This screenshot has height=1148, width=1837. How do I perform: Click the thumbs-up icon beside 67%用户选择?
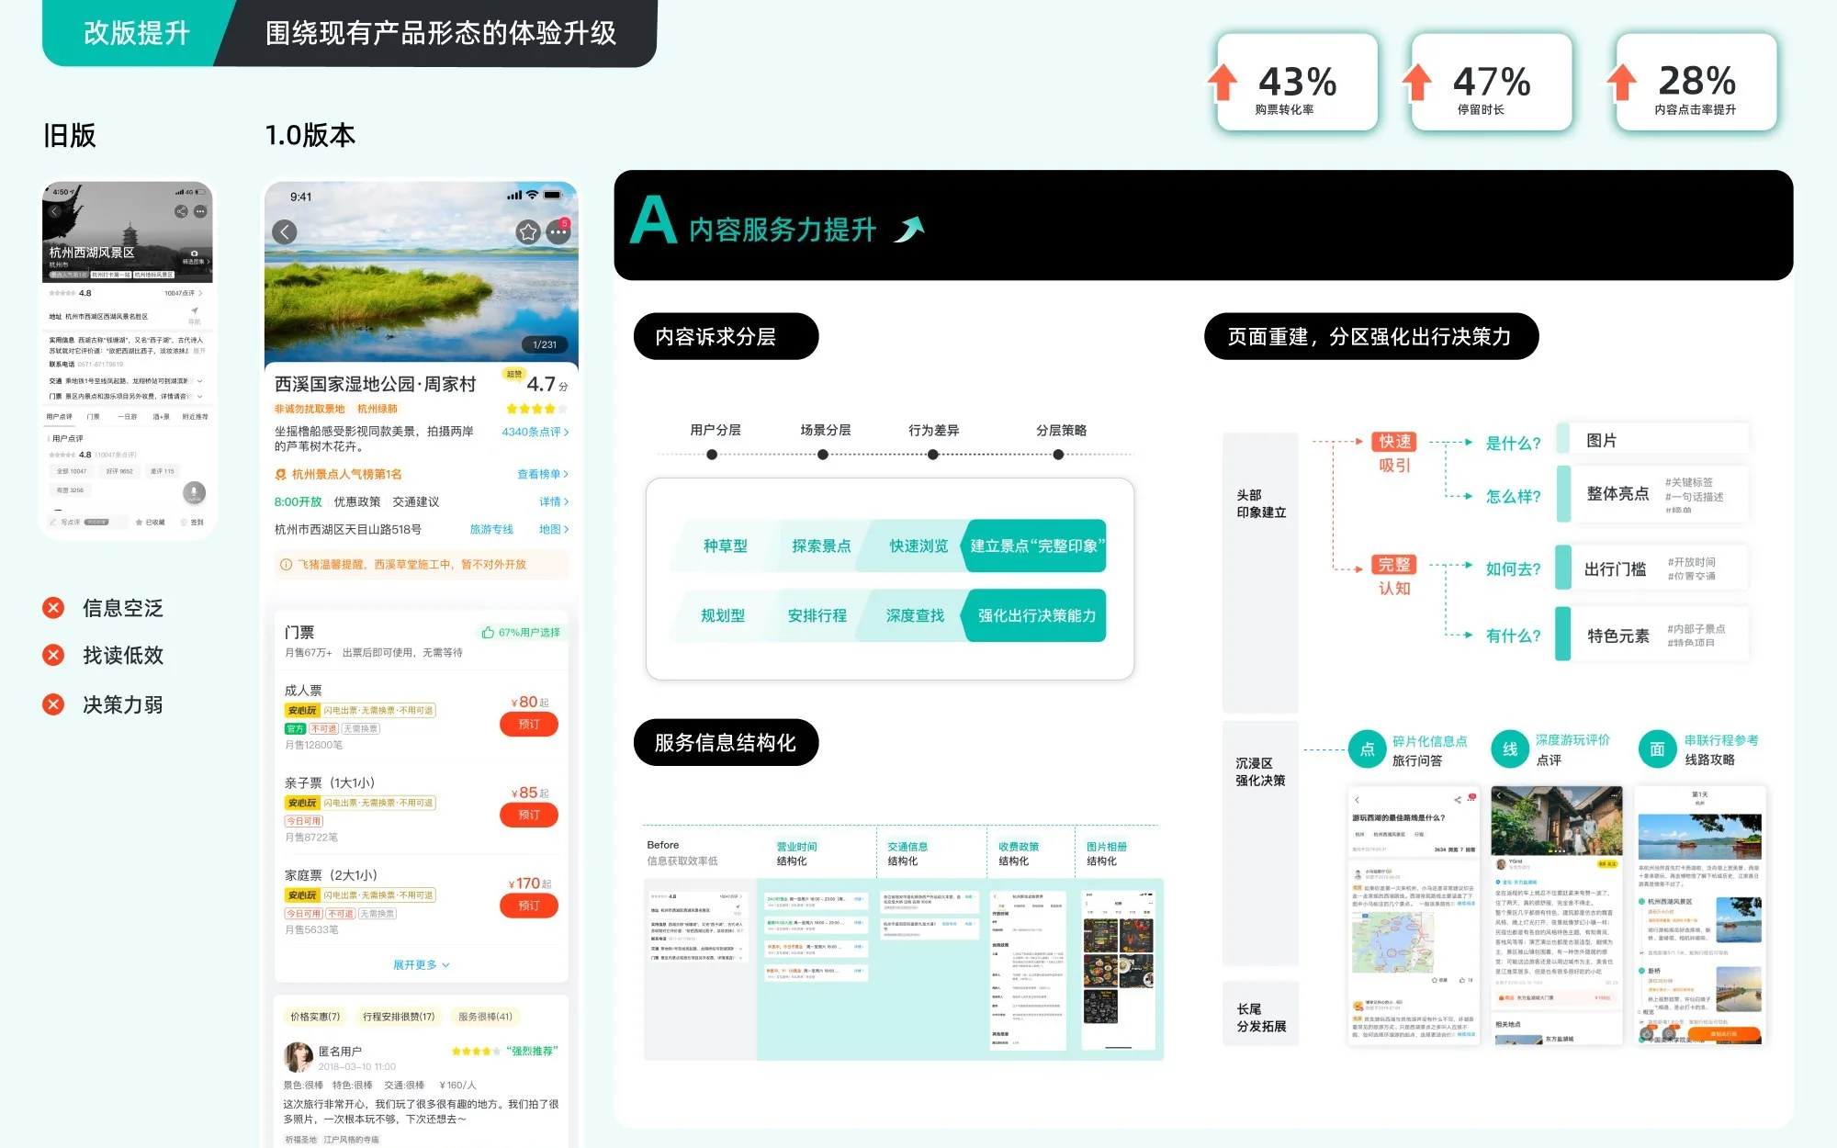pyautogui.click(x=488, y=633)
